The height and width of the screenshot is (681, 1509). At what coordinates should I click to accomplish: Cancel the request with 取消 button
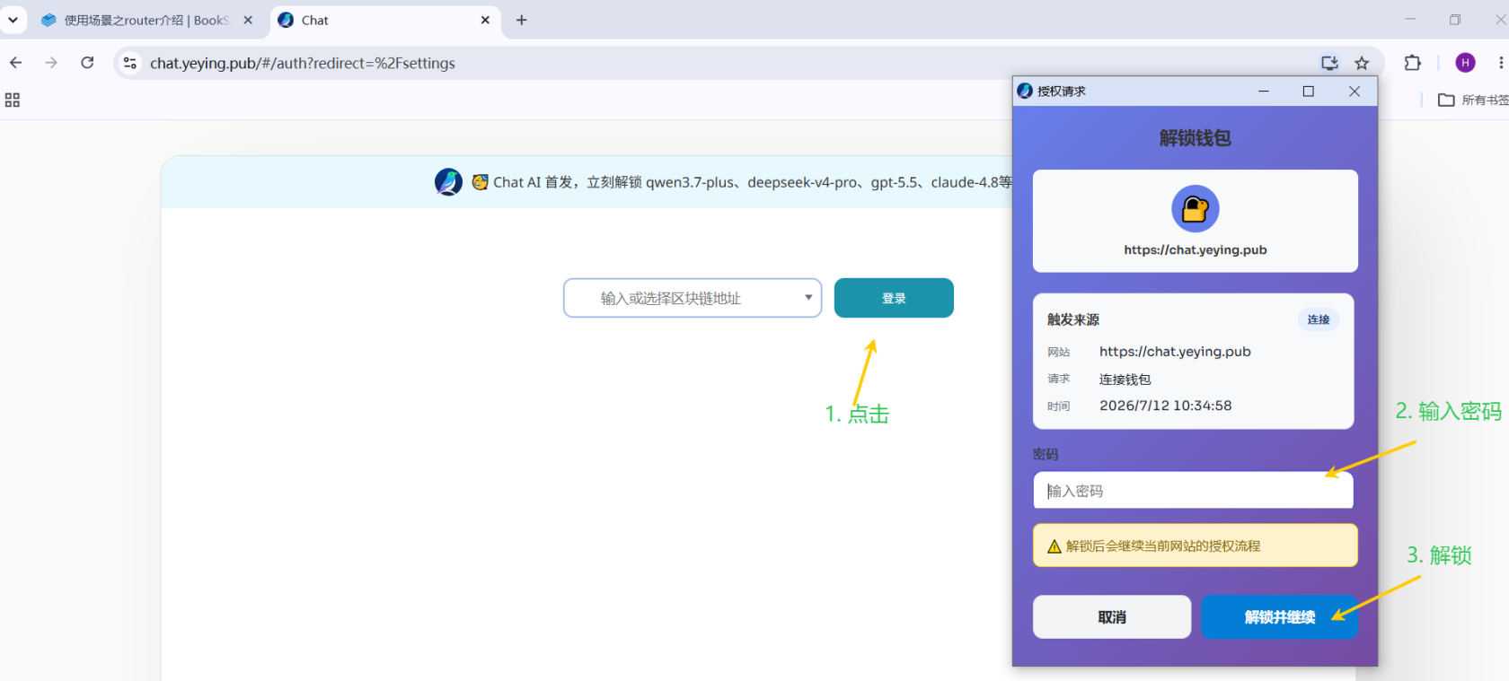click(1112, 617)
